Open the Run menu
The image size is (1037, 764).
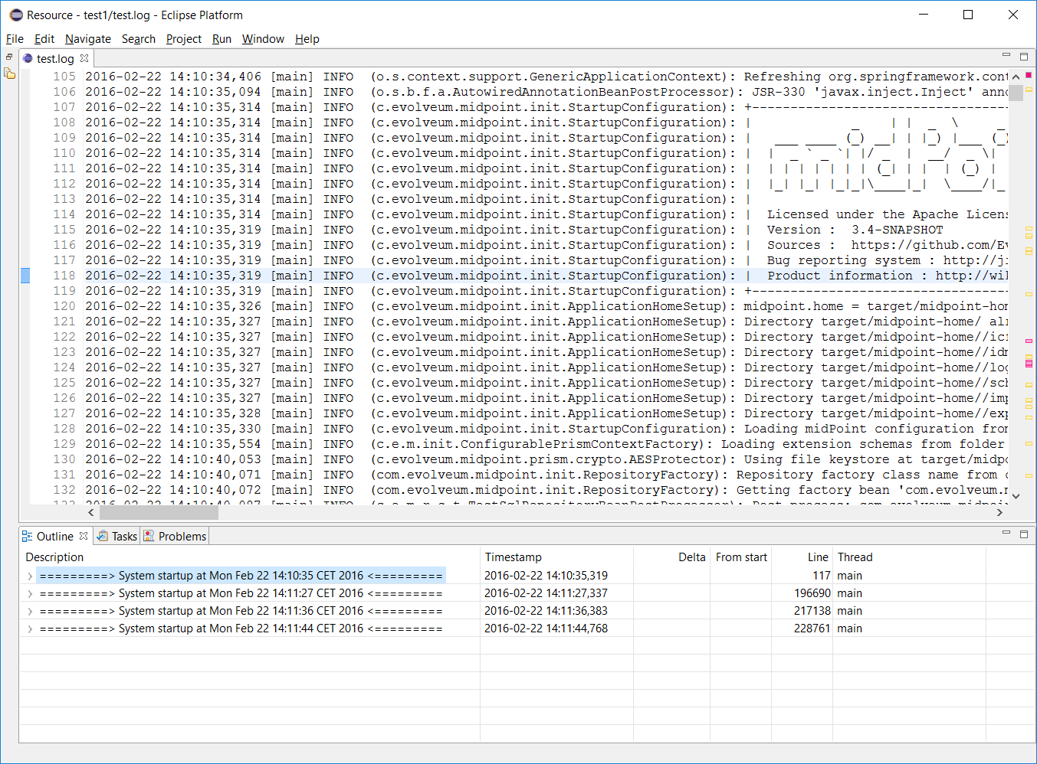(x=222, y=39)
